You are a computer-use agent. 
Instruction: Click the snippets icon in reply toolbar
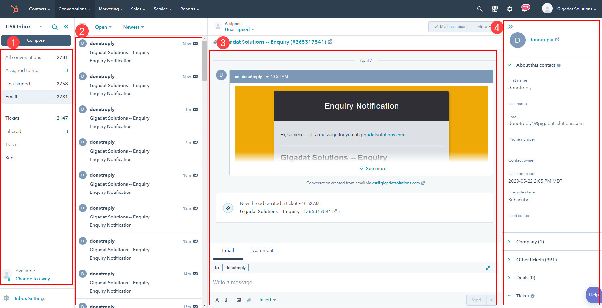(226, 300)
